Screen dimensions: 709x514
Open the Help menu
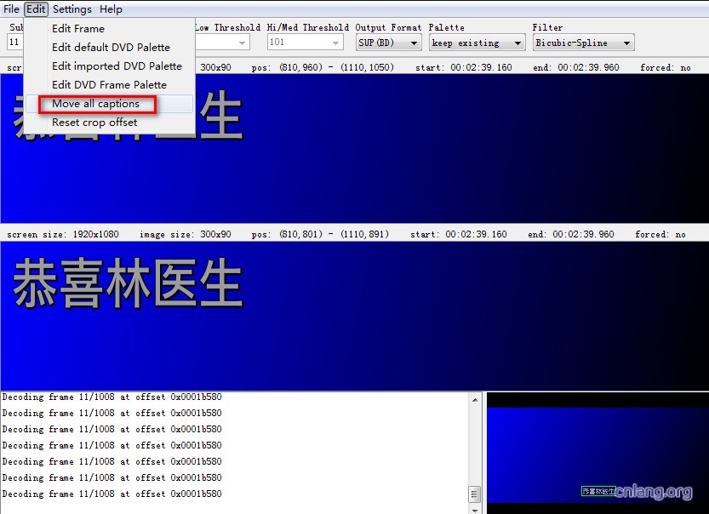click(111, 9)
